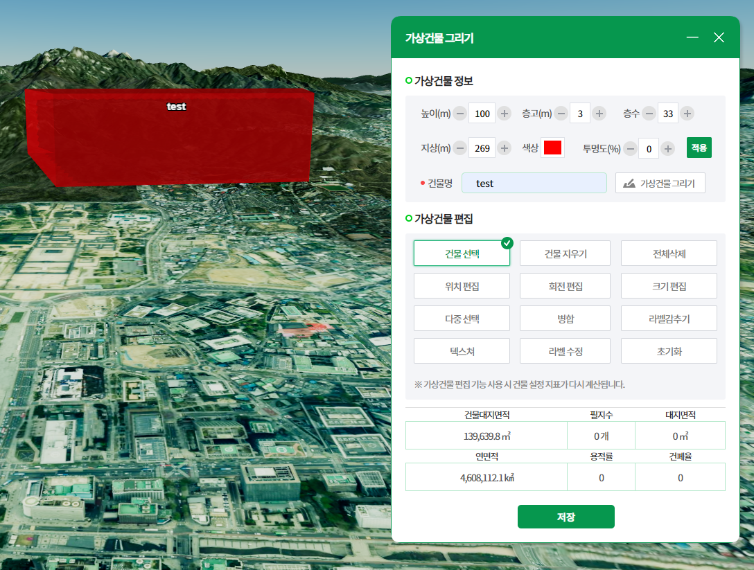The height and width of the screenshot is (570, 754).
Task: Increase the 지상(m) ground value
Action: (x=505, y=148)
